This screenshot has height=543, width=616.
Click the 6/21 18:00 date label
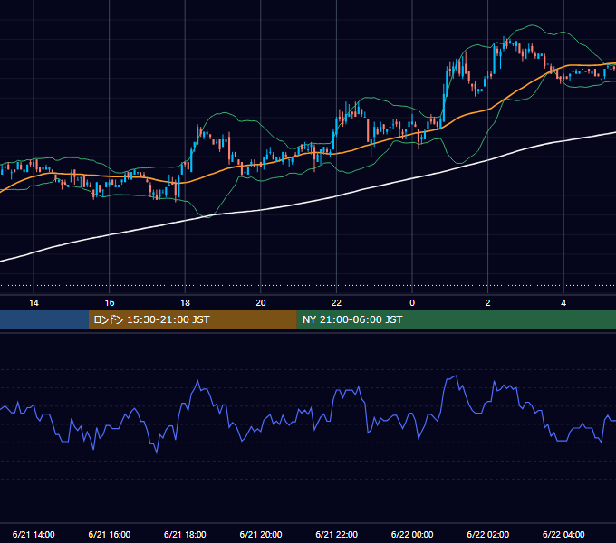(x=185, y=534)
